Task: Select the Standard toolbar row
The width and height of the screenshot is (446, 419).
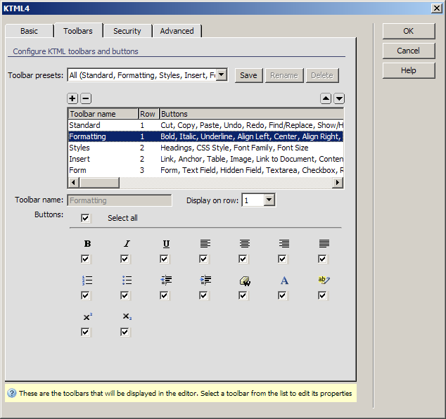Action: pyautogui.click(x=206, y=125)
